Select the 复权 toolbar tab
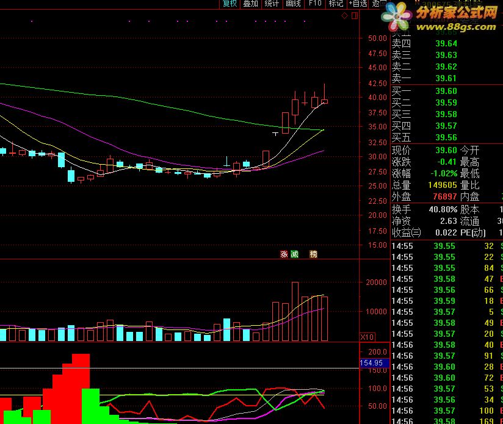Viewport: 503px width, 424px height. click(230, 4)
